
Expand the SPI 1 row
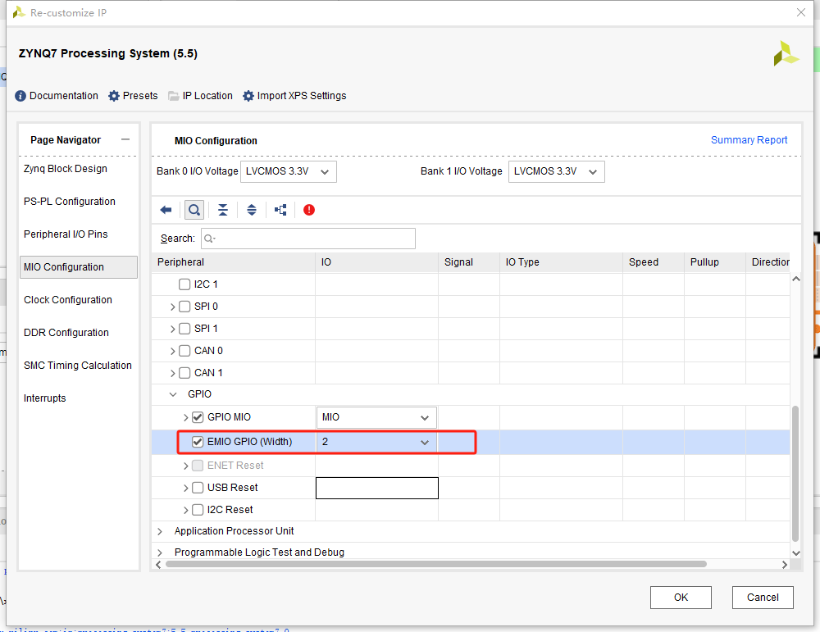(172, 329)
